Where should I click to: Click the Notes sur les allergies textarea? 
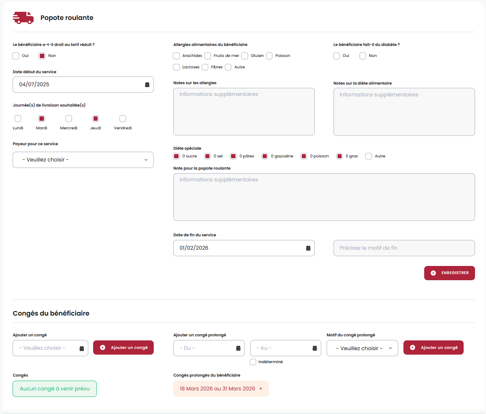(x=244, y=111)
